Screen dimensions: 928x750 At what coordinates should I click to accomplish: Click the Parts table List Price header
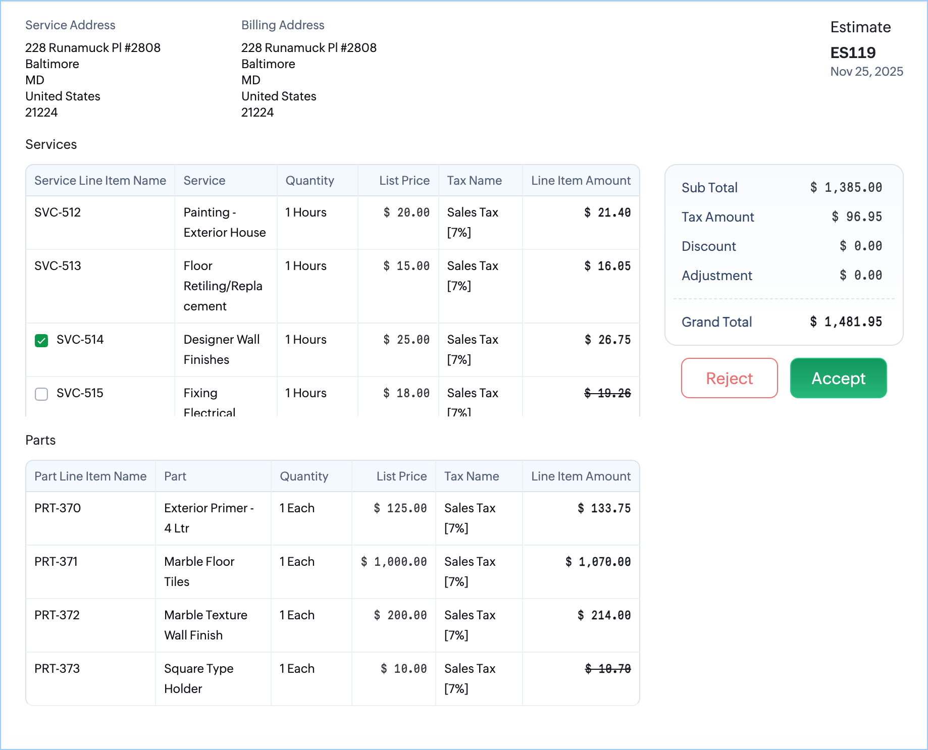401,476
